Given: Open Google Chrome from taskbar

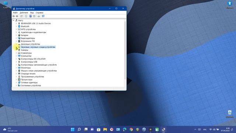Looking at the screenshot, I should [131, 129].
